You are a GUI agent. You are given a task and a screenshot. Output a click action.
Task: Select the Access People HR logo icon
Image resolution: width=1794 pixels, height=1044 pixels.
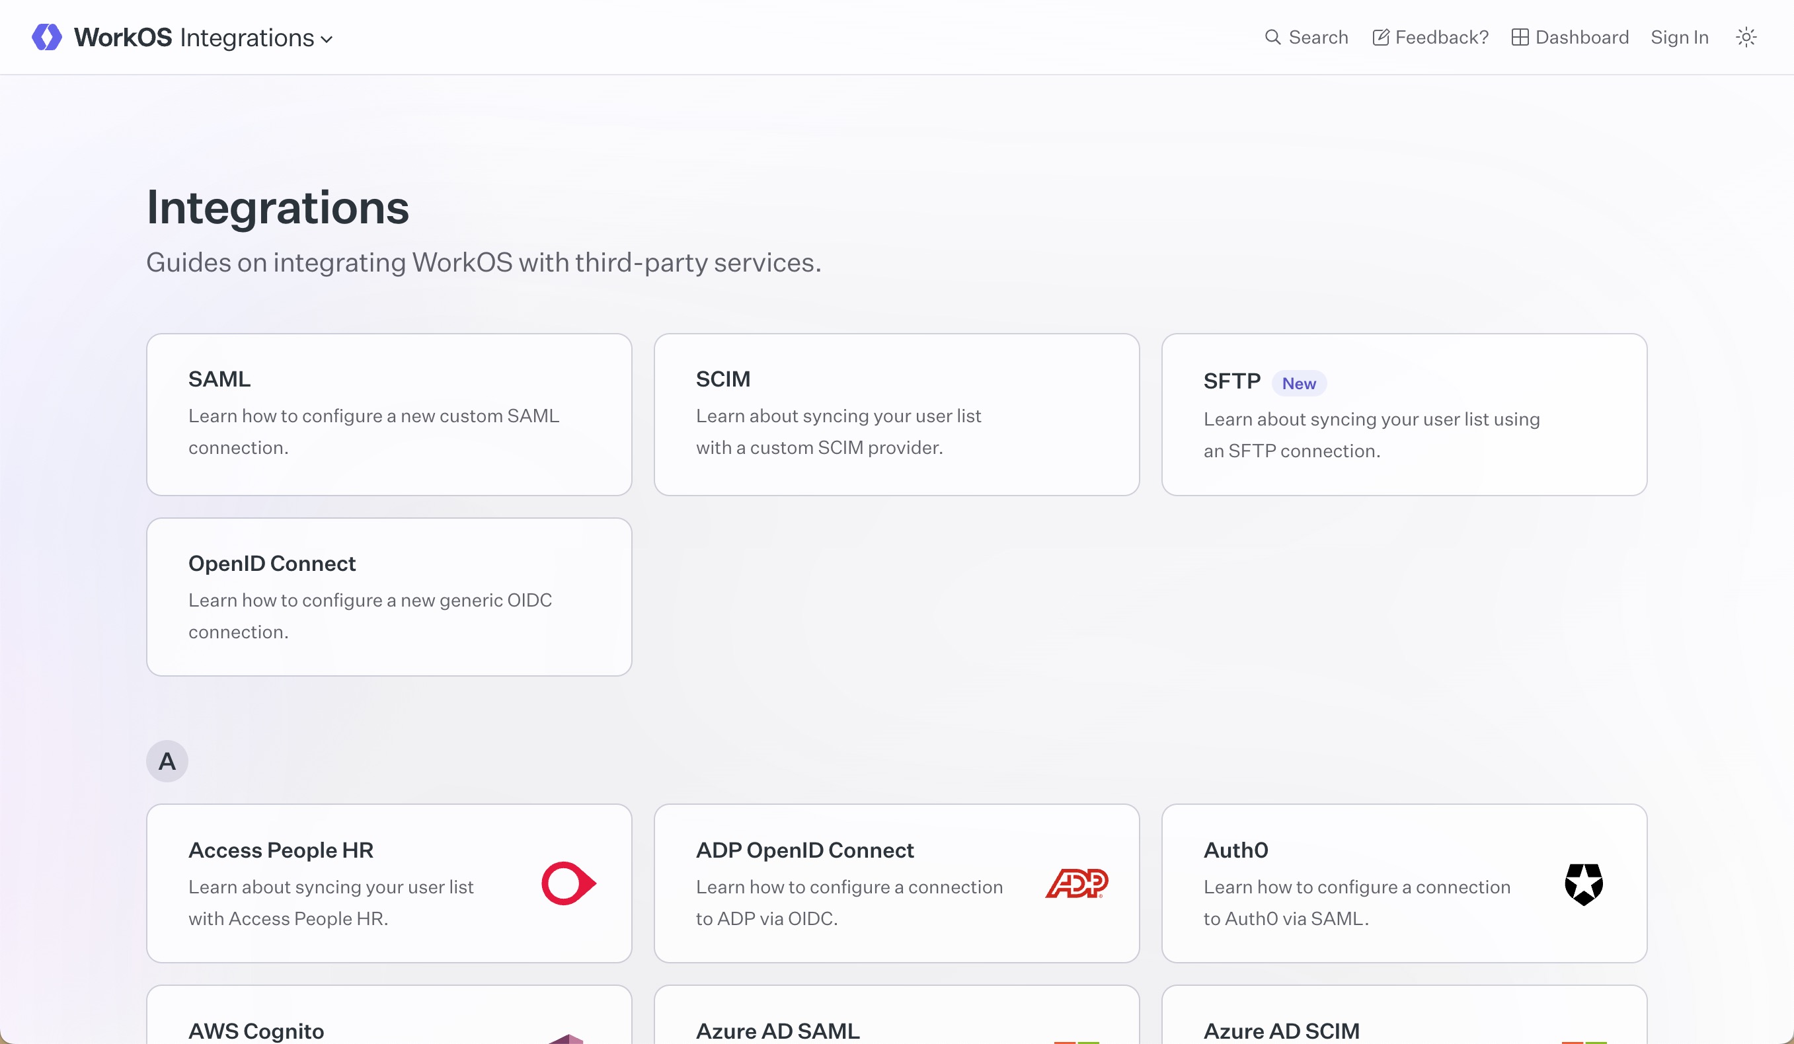[567, 883]
